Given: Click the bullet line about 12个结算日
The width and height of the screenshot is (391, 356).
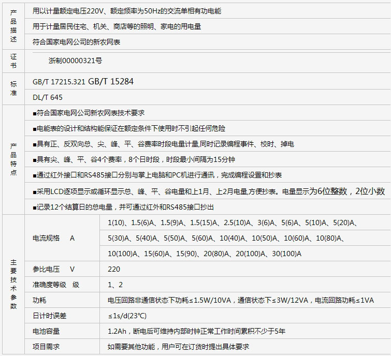Looking at the screenshot, I should [123, 206].
